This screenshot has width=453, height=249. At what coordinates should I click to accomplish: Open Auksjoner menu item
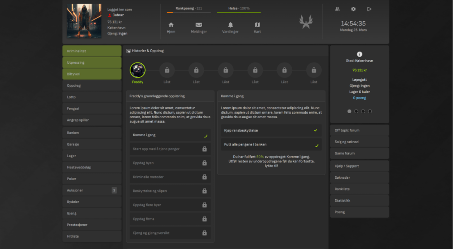click(92, 190)
